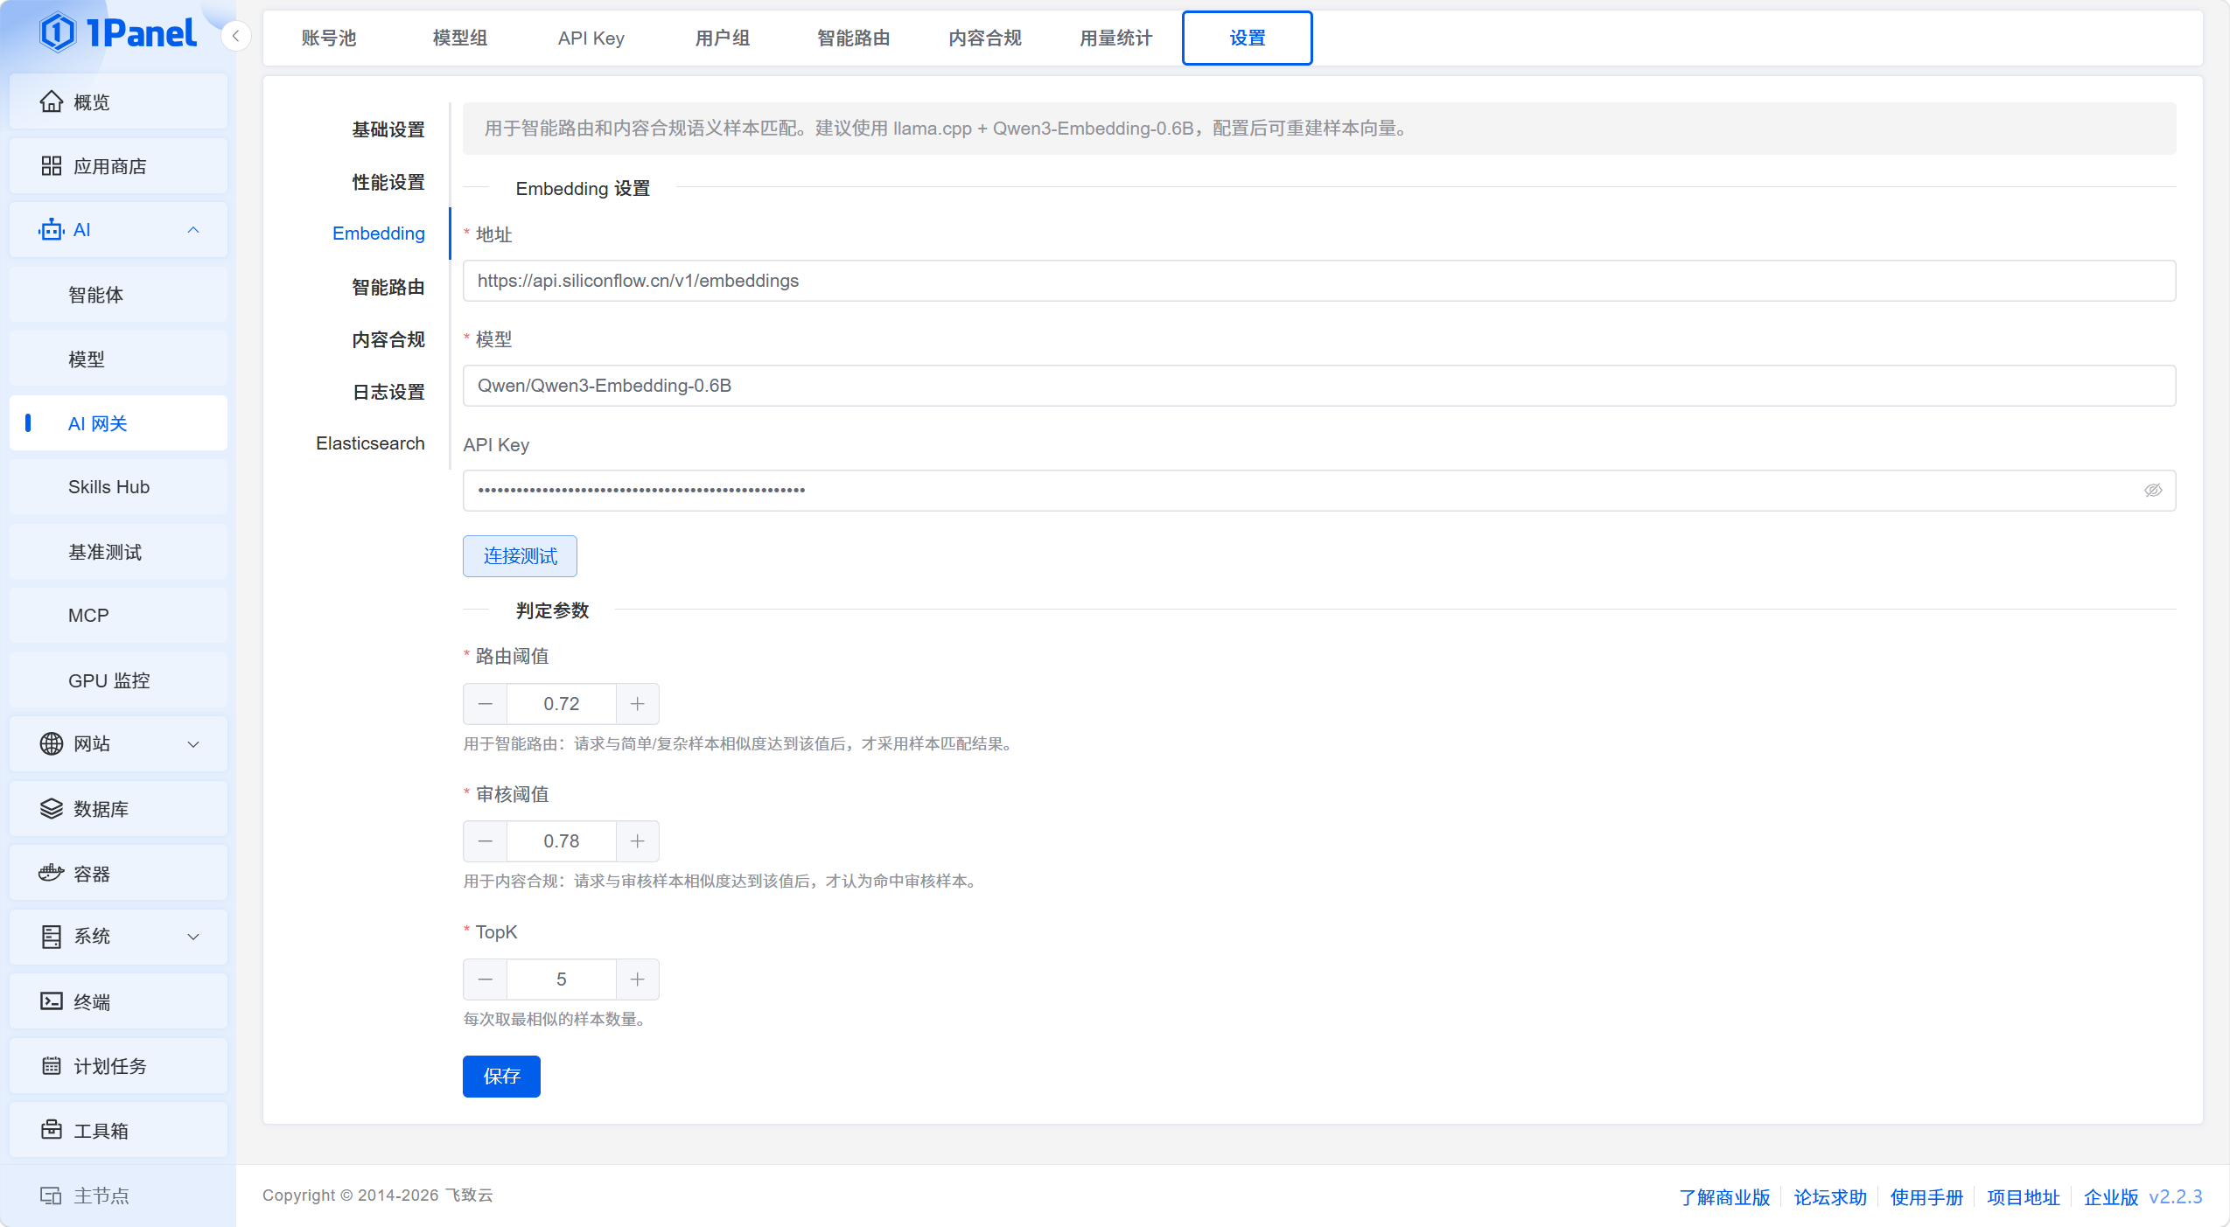
Task: Click the v2.2.3 version link
Action: pos(2176,1197)
